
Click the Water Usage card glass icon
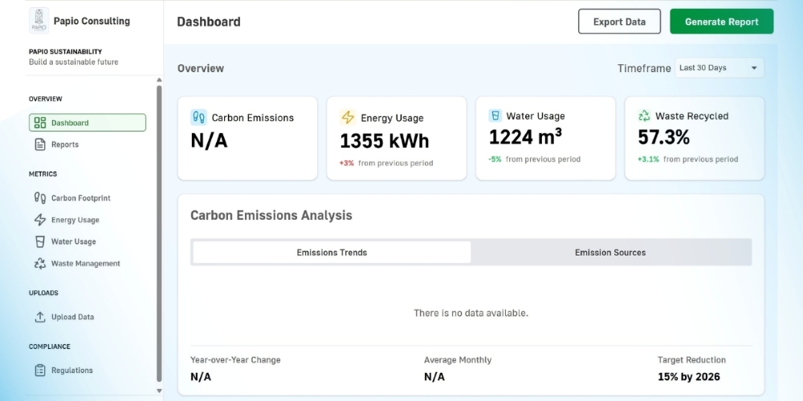point(495,115)
